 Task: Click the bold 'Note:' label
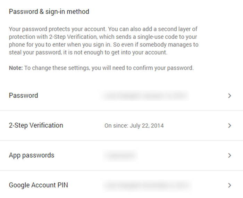[x=16, y=68]
